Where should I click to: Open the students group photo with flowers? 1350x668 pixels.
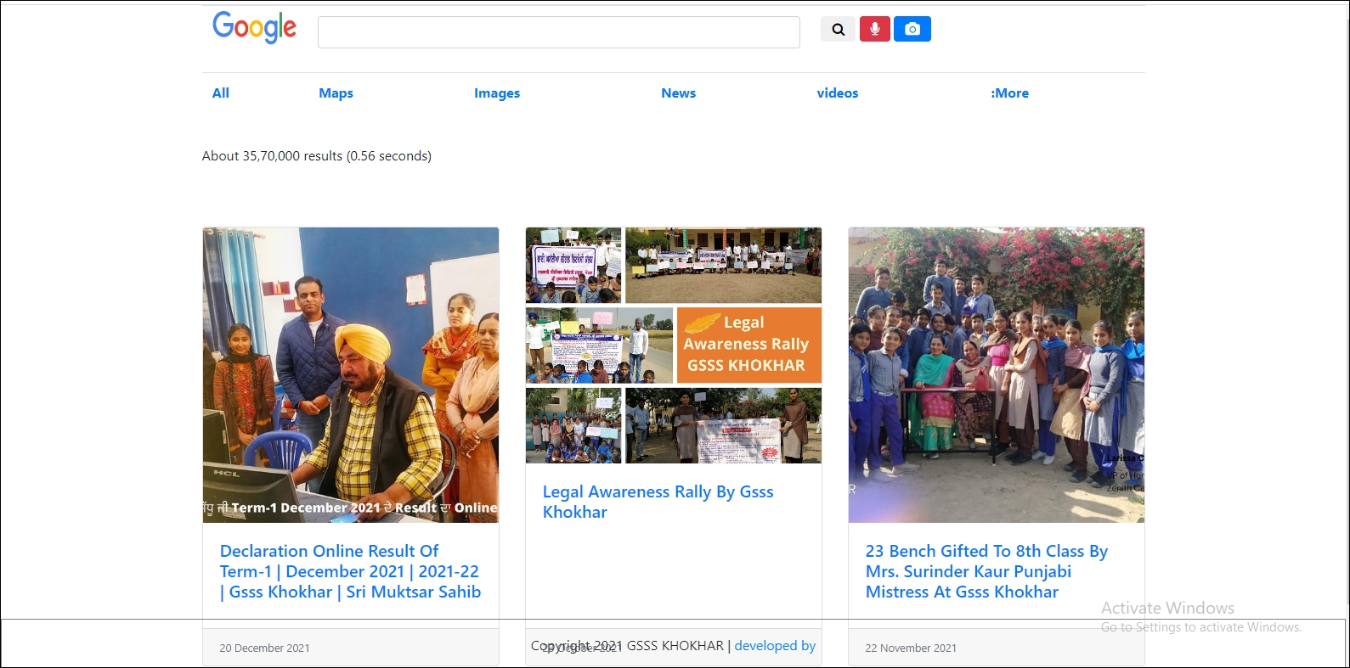pyautogui.click(x=996, y=374)
